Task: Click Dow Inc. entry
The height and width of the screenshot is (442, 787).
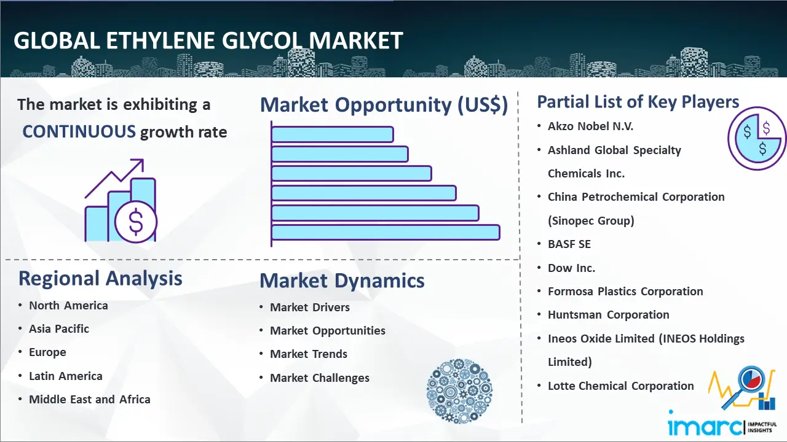Action: [x=571, y=268]
